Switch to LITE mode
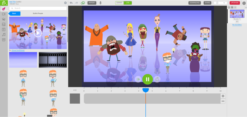 click(128, 3)
